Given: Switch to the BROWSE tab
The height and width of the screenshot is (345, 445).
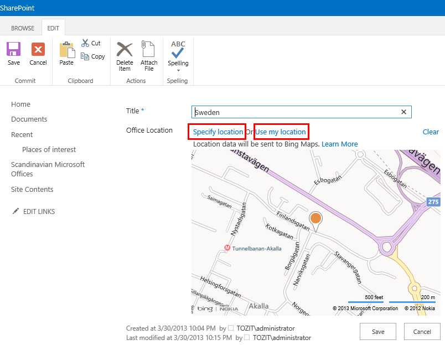Looking at the screenshot, I should [23, 28].
